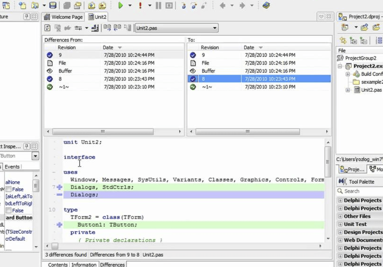Image resolution: width=383 pixels, height=267 pixels.
Task: Open the Information history tab
Action: click(84, 264)
